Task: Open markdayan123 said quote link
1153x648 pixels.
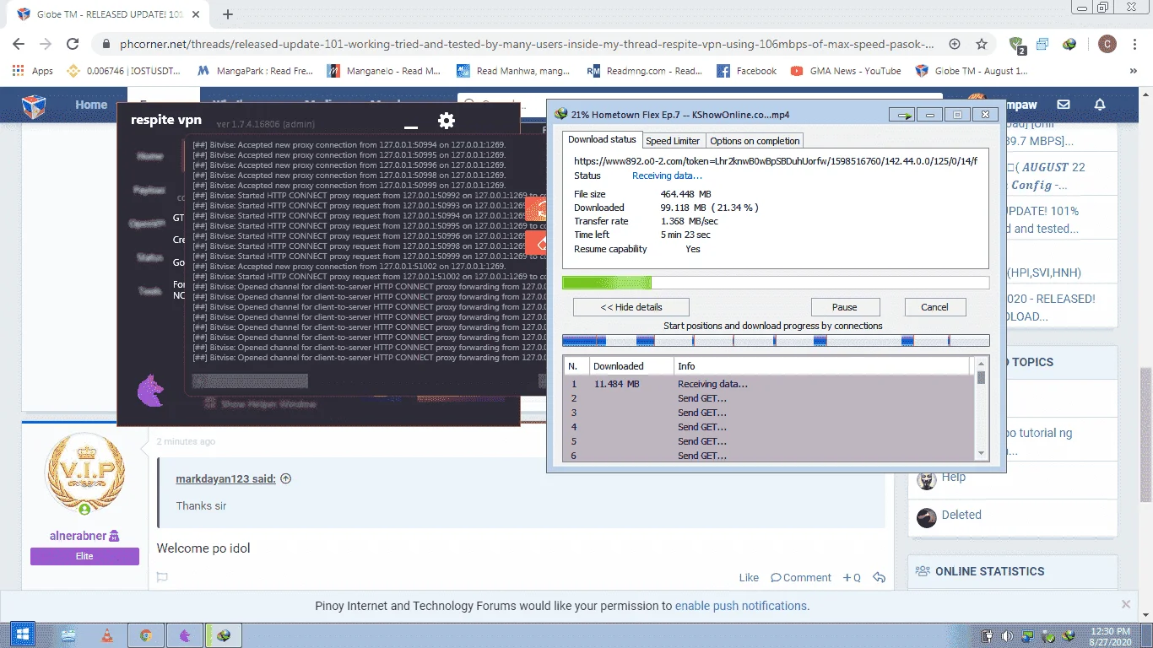Action: [x=225, y=478]
